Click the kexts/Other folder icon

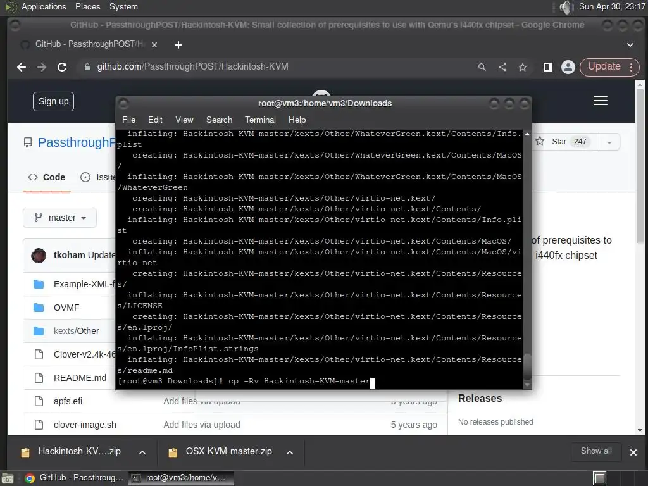39,331
